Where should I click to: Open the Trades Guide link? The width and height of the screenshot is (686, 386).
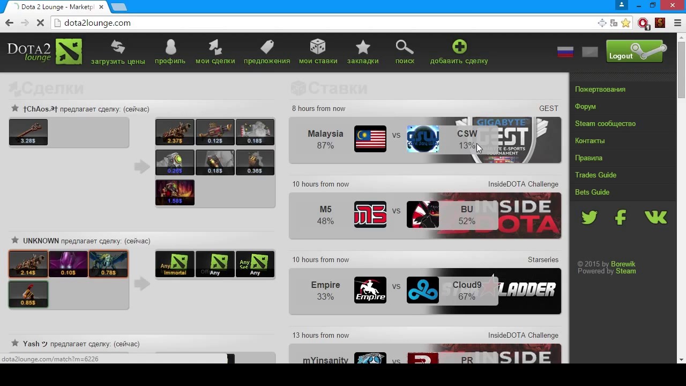tap(595, 175)
